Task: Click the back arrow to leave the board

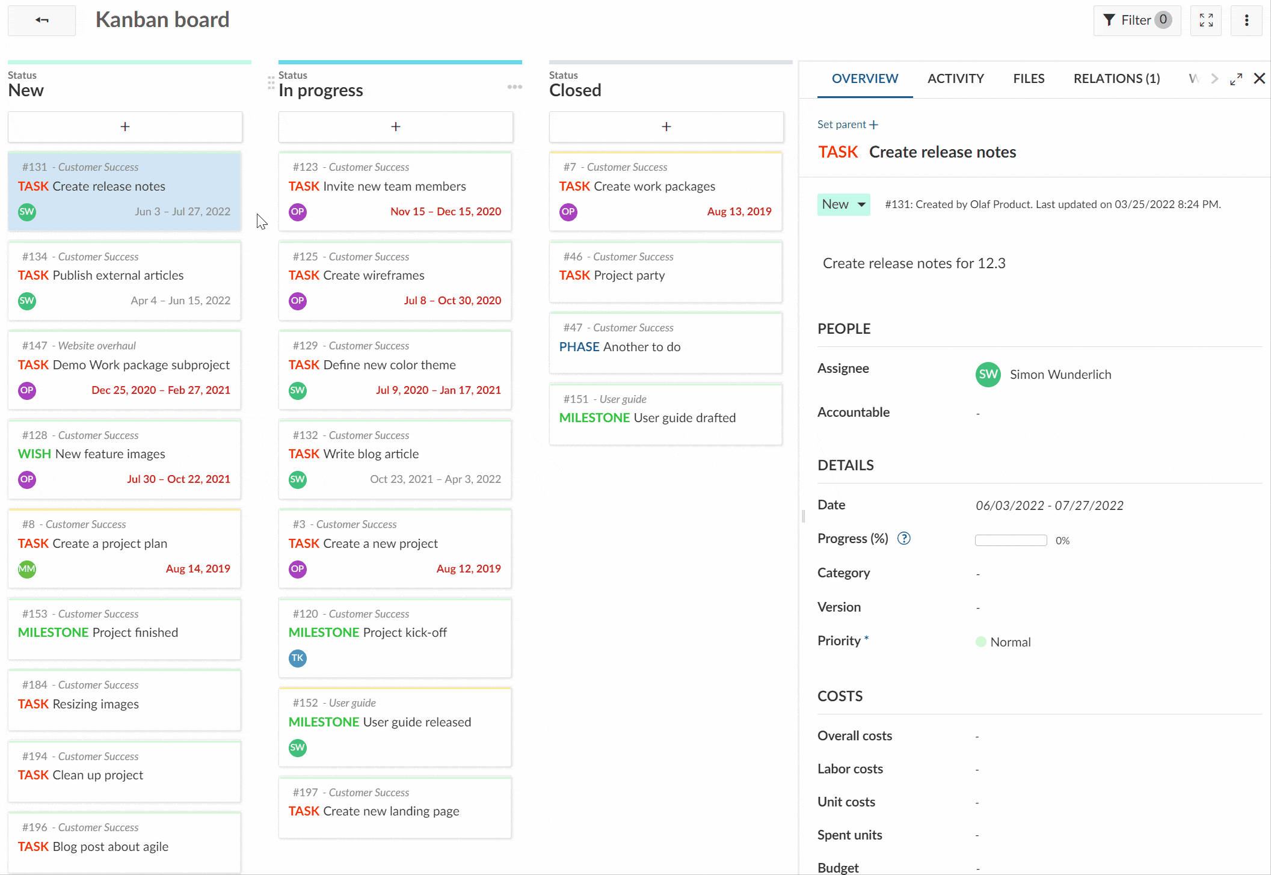Action: click(x=40, y=20)
